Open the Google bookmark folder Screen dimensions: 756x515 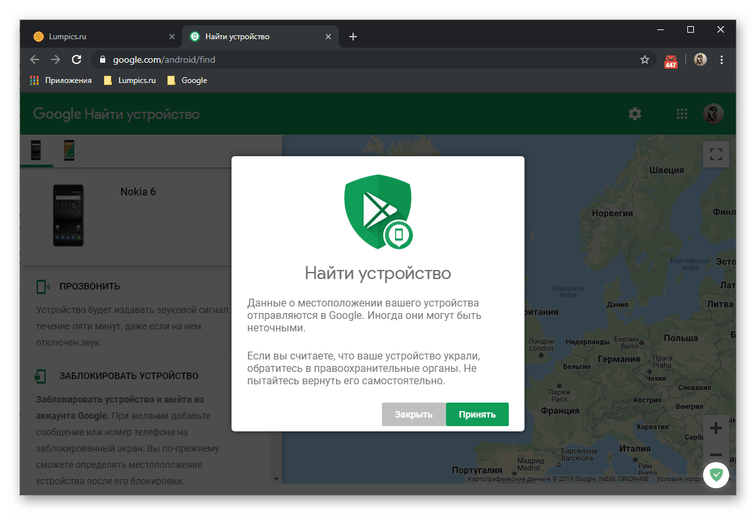point(187,80)
